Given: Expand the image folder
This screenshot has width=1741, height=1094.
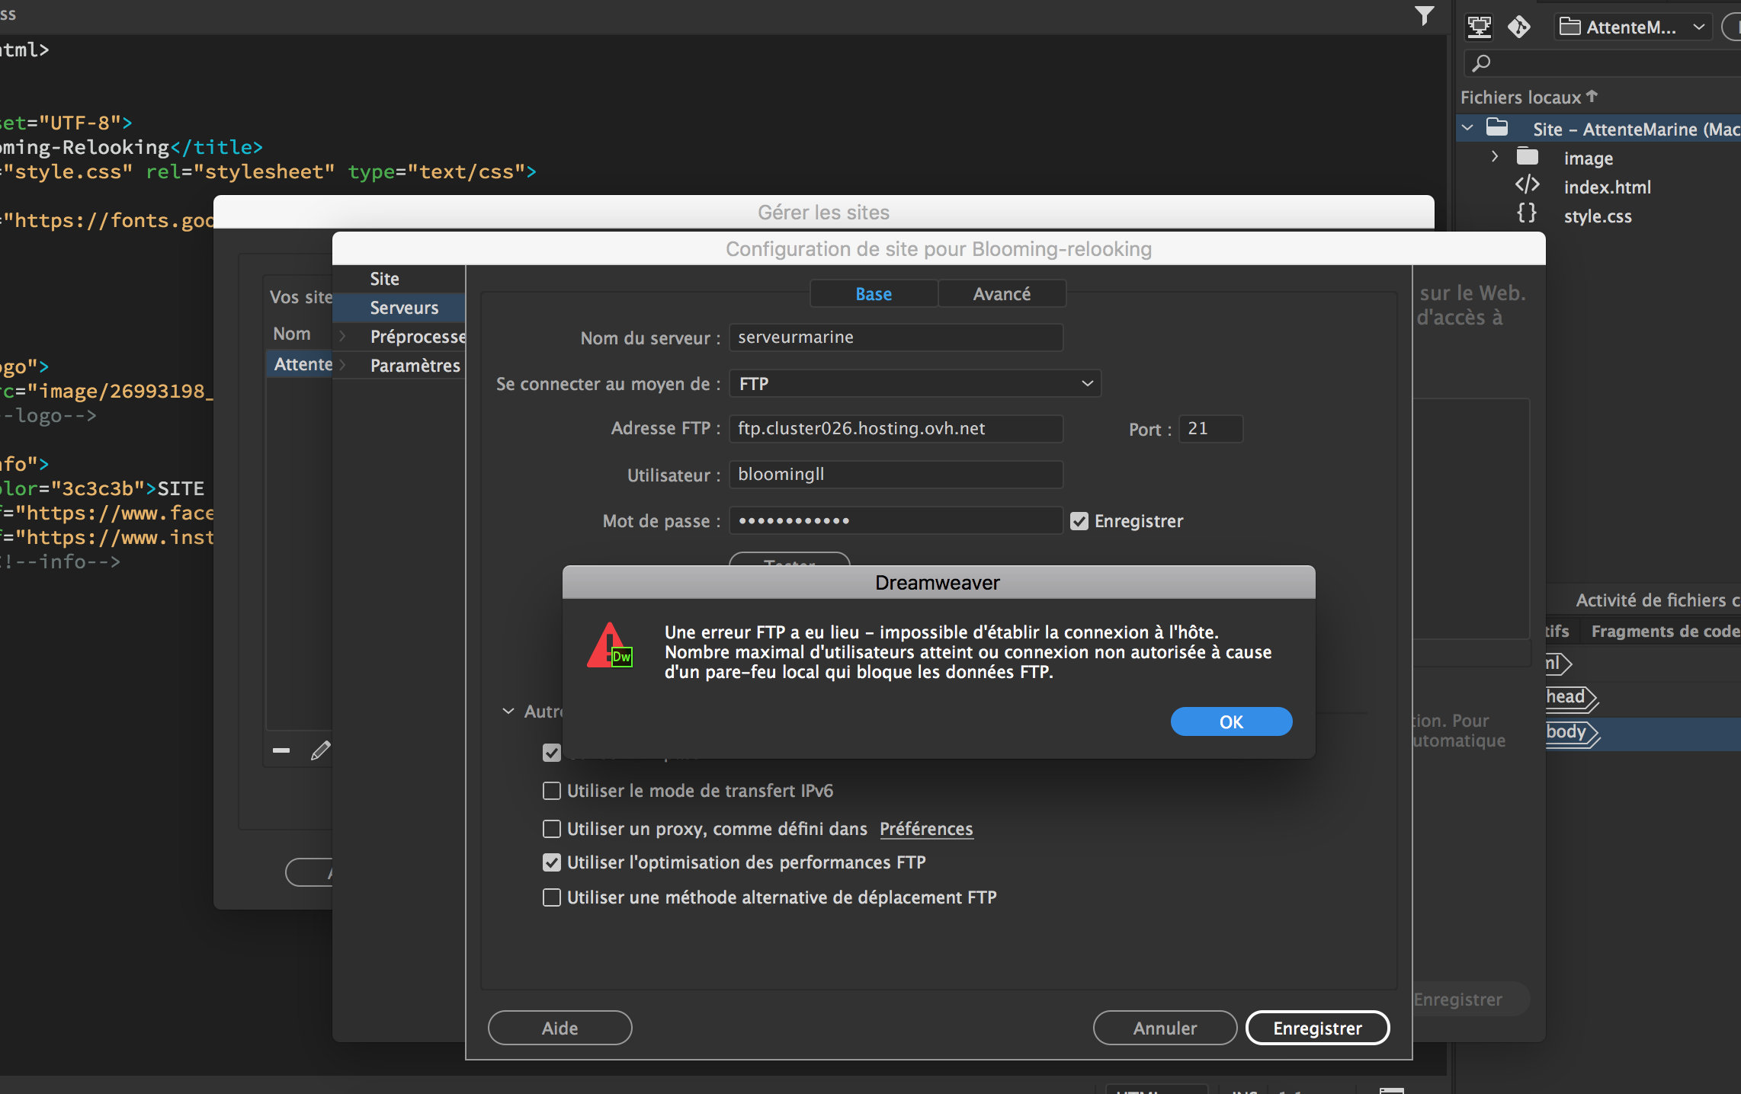Looking at the screenshot, I should pos(1494,157).
